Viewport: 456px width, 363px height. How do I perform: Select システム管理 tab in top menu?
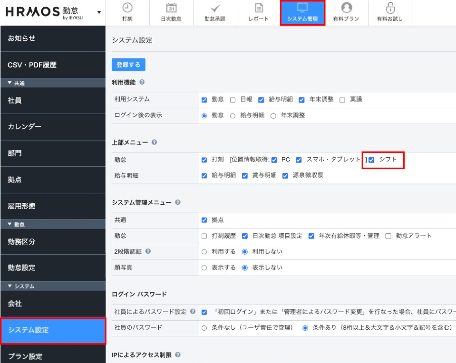pyautogui.click(x=302, y=13)
